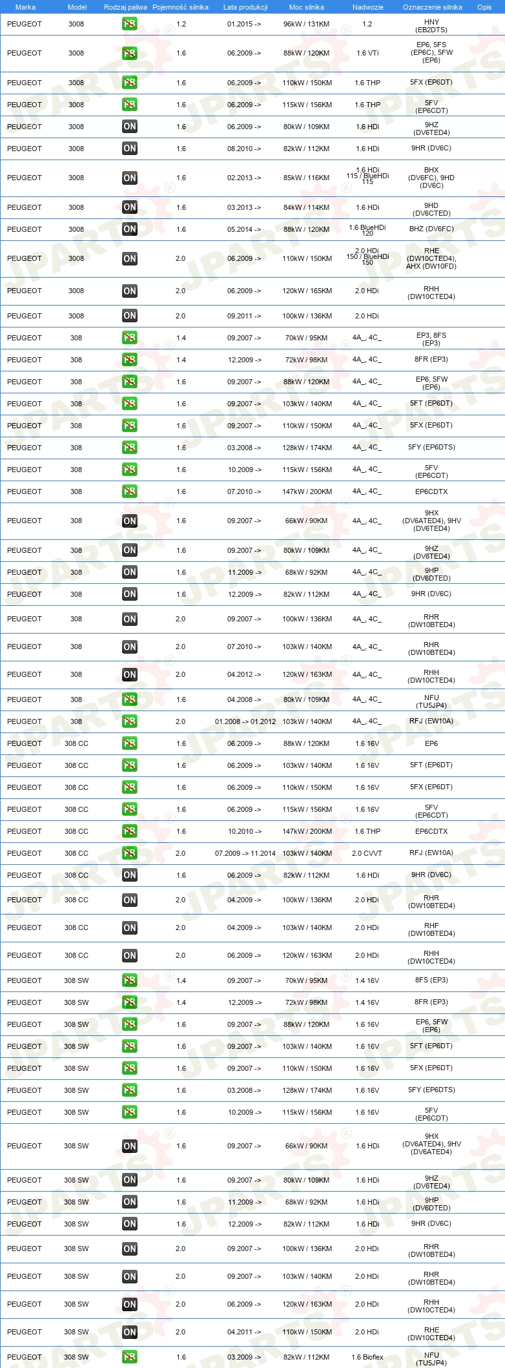Click diesel ON icon in 308 SW 66kW/90KM row
The width and height of the screenshot is (505, 1368).
click(x=129, y=1146)
